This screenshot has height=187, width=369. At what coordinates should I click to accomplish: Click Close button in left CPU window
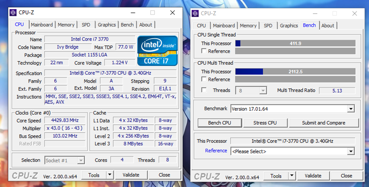[x=164, y=175]
